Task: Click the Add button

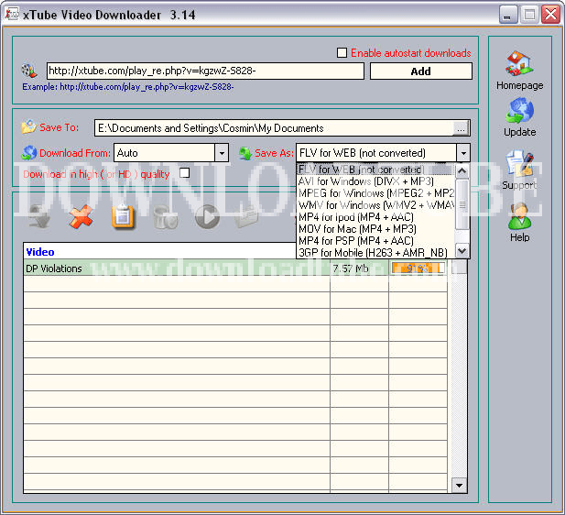Action: point(420,71)
